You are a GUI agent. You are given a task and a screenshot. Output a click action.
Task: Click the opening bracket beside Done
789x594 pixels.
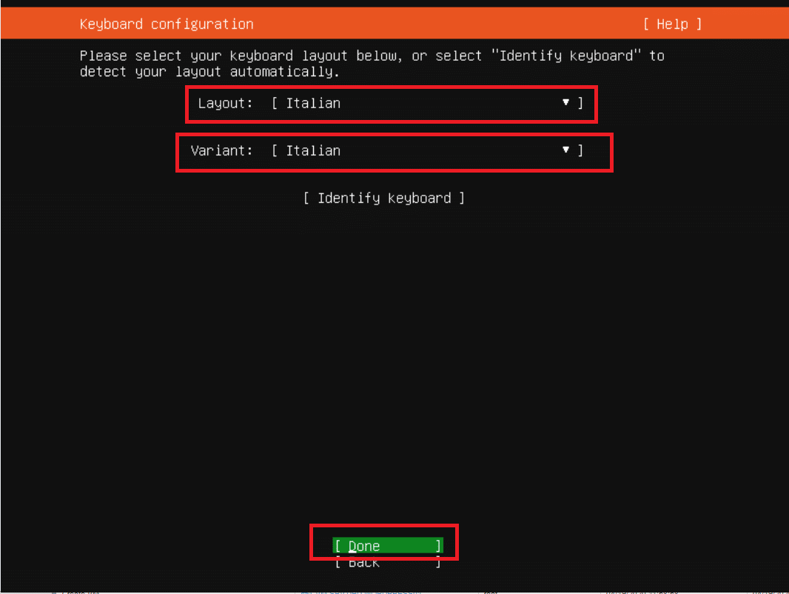click(x=338, y=546)
